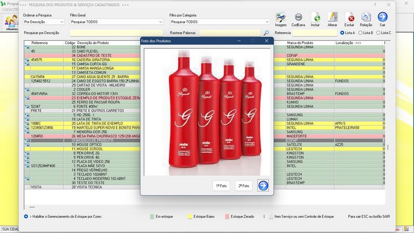Select the PREGO VERMELHO row
The height and width of the screenshot is (233, 414).
(204, 170)
